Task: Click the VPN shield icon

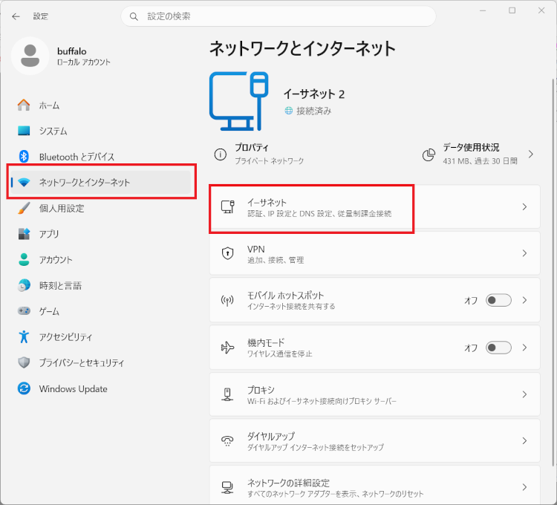Action: pyautogui.click(x=227, y=253)
